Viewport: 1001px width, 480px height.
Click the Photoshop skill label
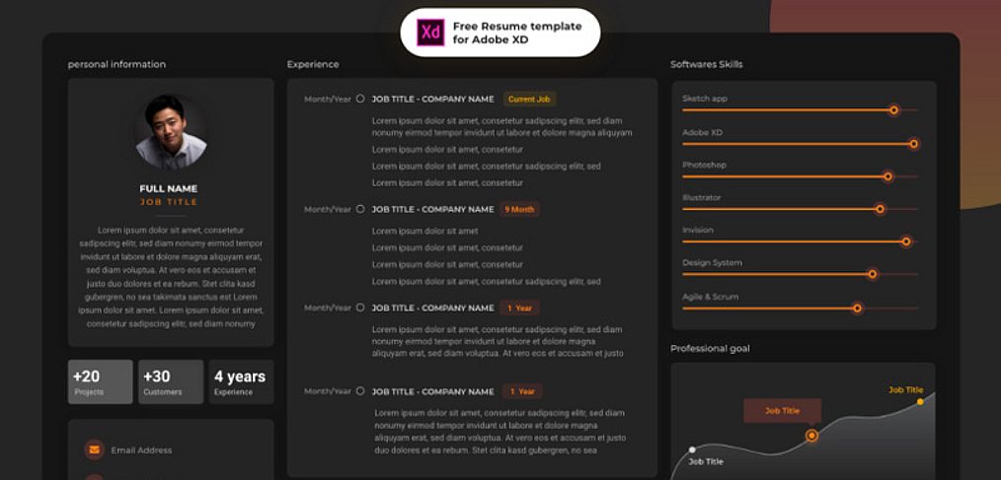point(704,166)
